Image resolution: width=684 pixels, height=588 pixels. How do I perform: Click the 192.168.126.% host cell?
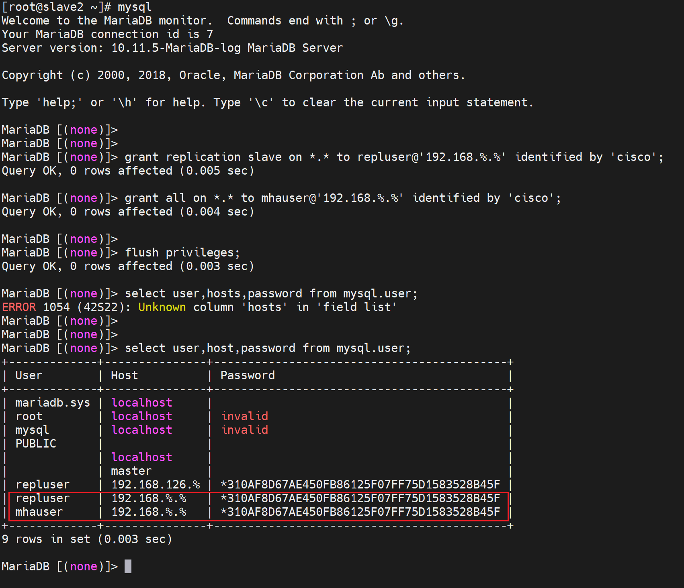pyautogui.click(x=156, y=484)
